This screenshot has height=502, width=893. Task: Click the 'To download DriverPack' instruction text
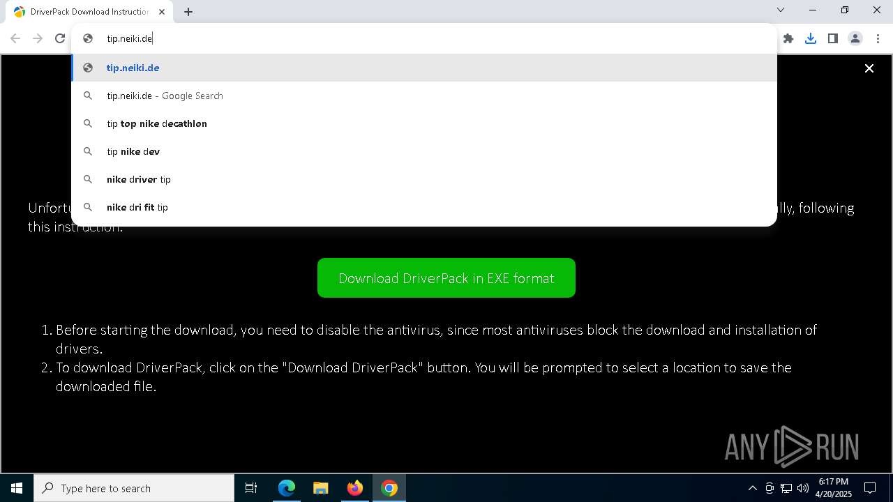coord(423,376)
